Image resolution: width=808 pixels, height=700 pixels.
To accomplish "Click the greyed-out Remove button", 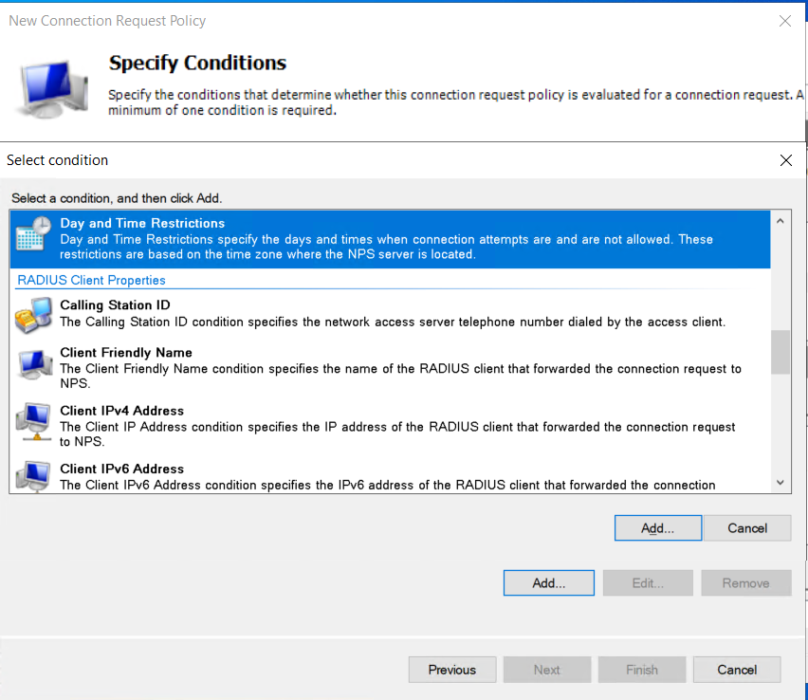I will coord(746,583).
